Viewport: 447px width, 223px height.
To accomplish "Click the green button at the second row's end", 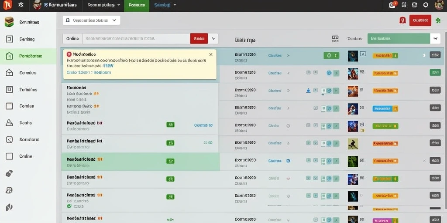I will point(435,73).
